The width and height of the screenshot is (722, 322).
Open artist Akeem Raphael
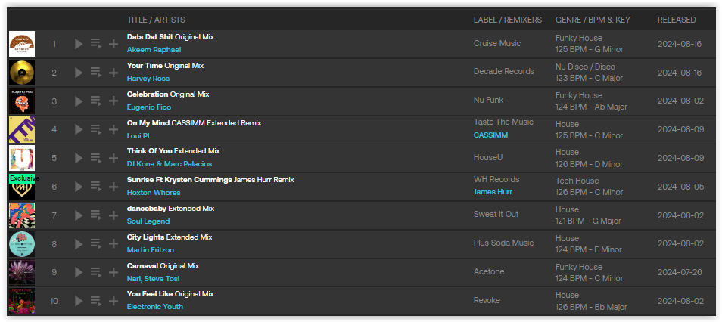pyautogui.click(x=154, y=50)
